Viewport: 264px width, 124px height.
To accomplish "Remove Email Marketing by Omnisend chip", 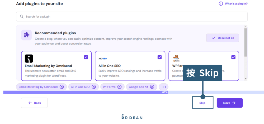I will click(x=62, y=87).
